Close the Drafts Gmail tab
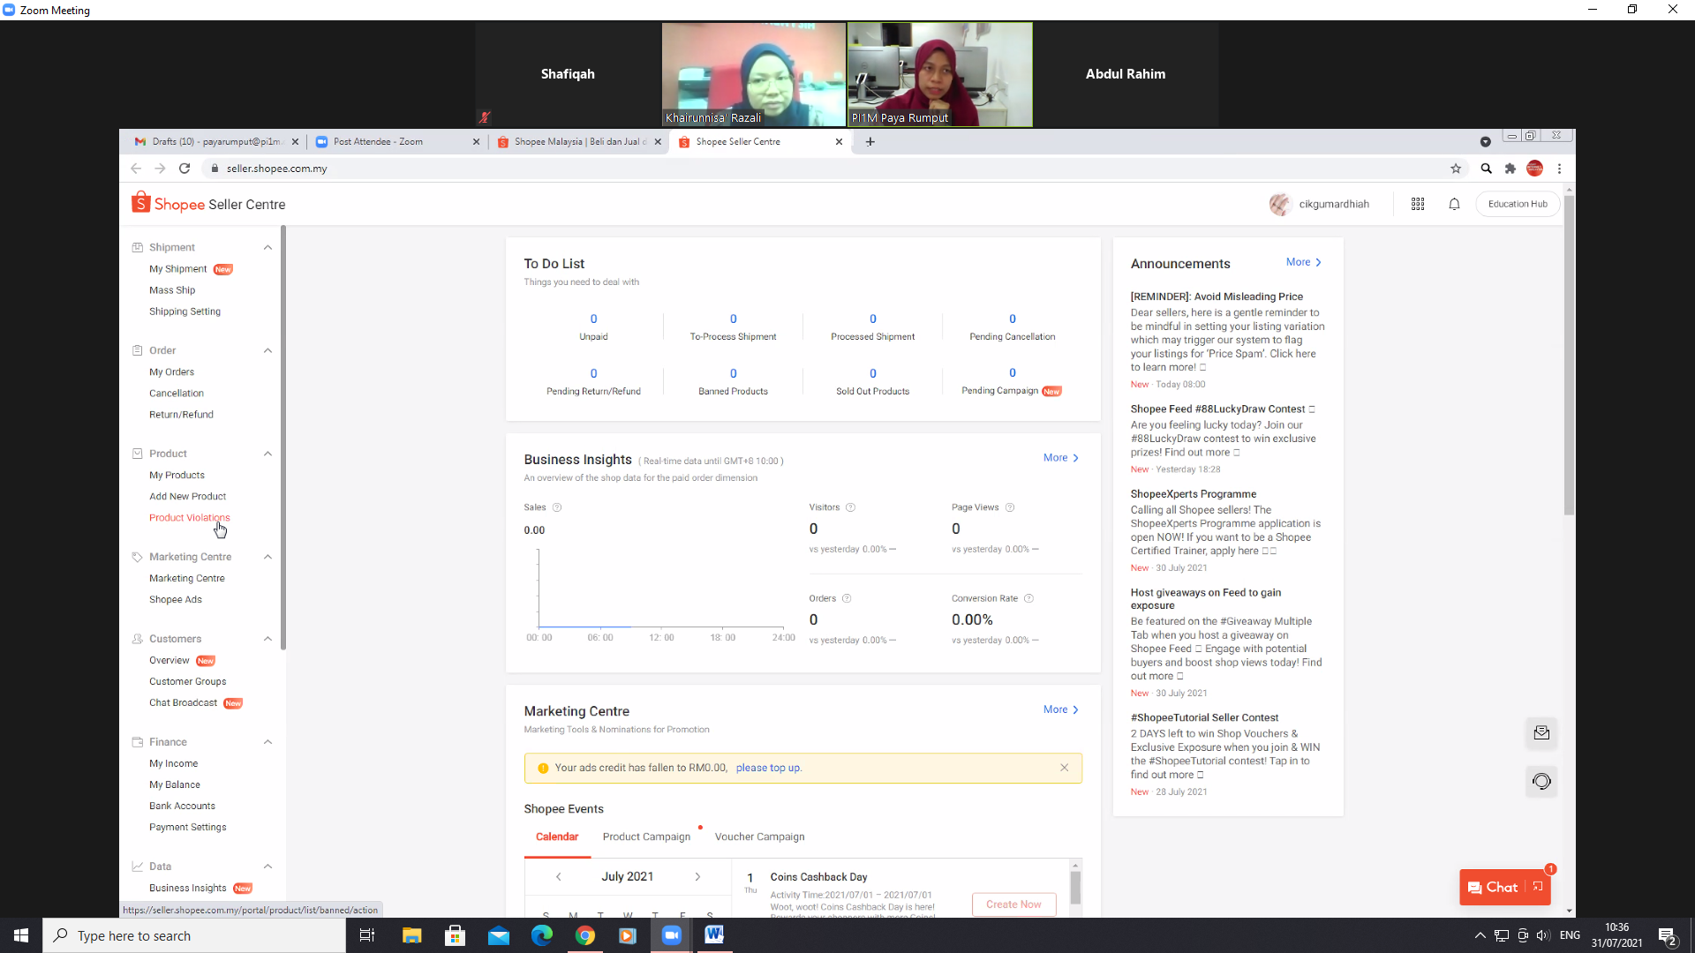 click(295, 141)
